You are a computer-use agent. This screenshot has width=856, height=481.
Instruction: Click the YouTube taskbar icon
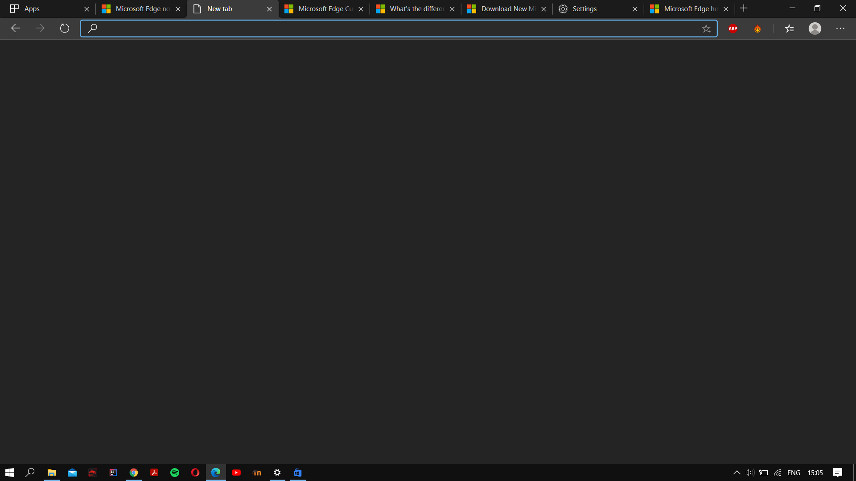click(236, 473)
